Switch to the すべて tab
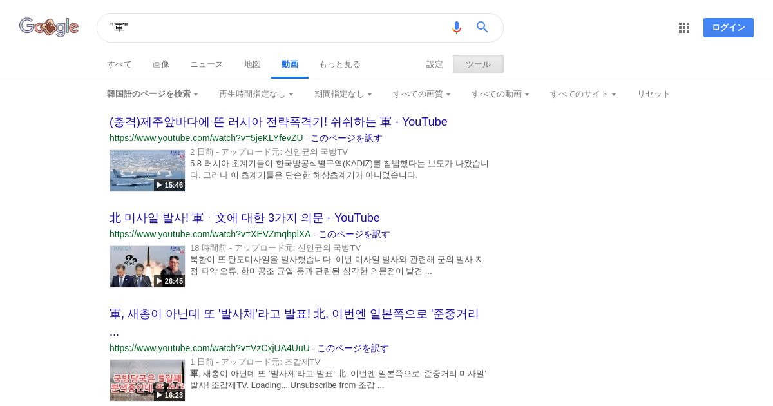The width and height of the screenshot is (773, 406). (119, 64)
